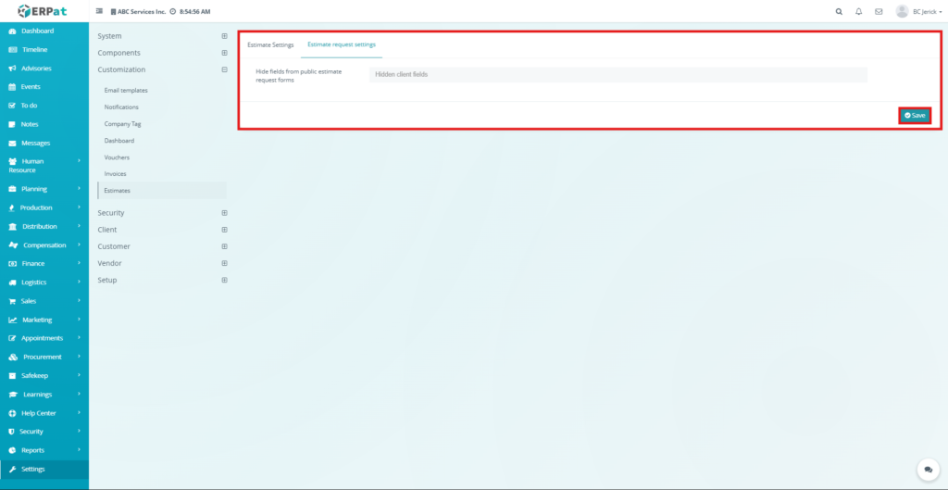Open Invoices settings page
Viewport: 948px width, 490px height.
click(x=115, y=173)
